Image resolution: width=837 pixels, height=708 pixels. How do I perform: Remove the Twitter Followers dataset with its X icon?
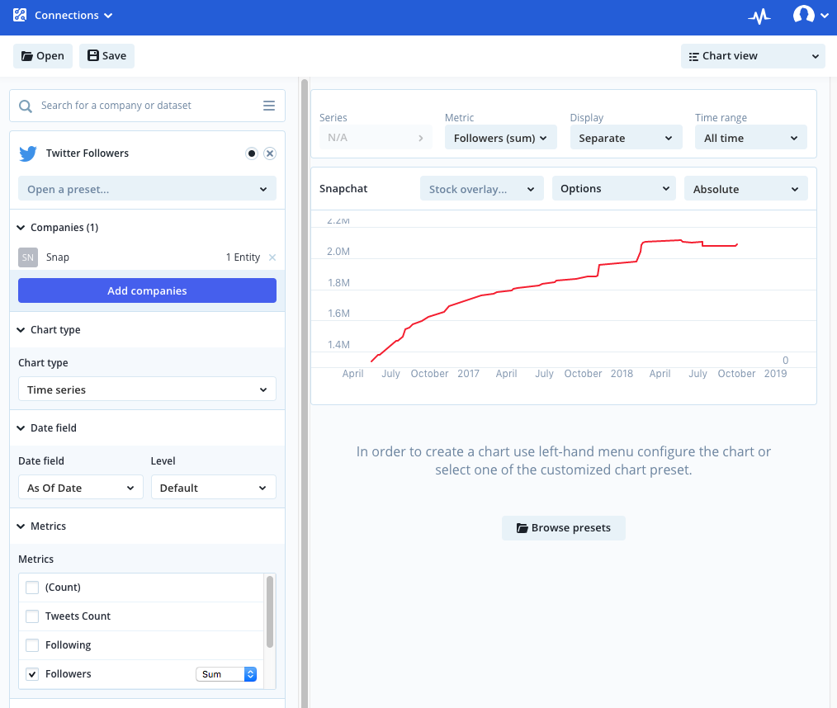coord(269,153)
